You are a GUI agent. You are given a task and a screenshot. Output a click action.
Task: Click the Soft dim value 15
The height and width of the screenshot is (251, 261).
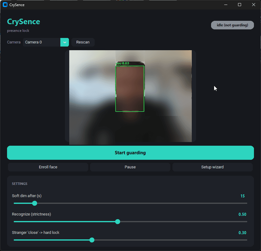[x=243, y=196]
